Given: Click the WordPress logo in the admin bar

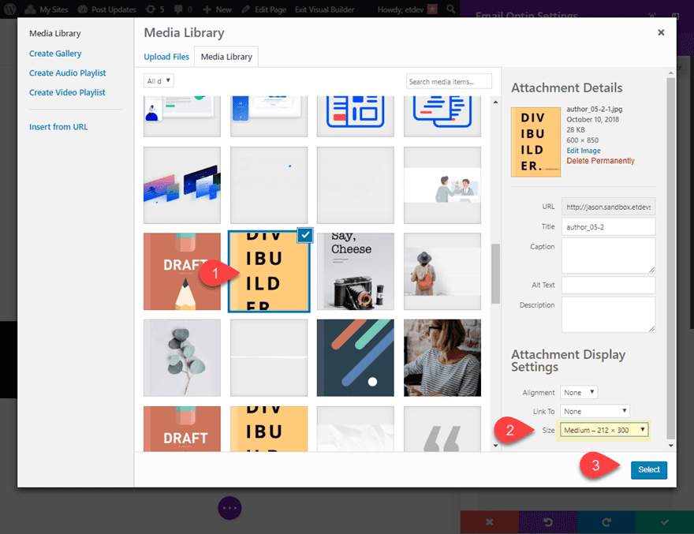Looking at the screenshot, I should (x=9, y=9).
